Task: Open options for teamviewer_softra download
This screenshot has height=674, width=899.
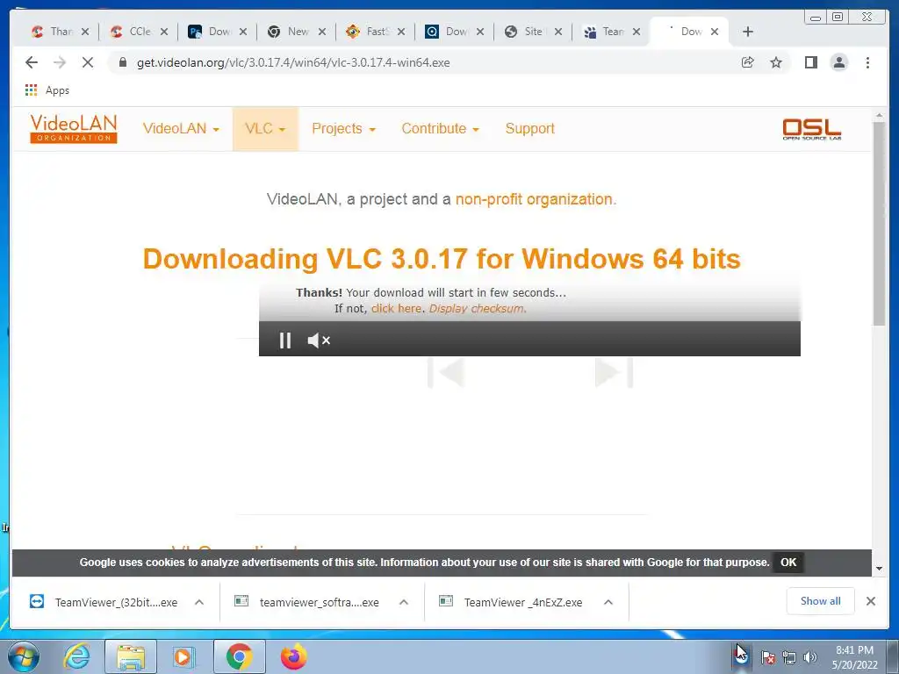Action: pyautogui.click(x=404, y=602)
